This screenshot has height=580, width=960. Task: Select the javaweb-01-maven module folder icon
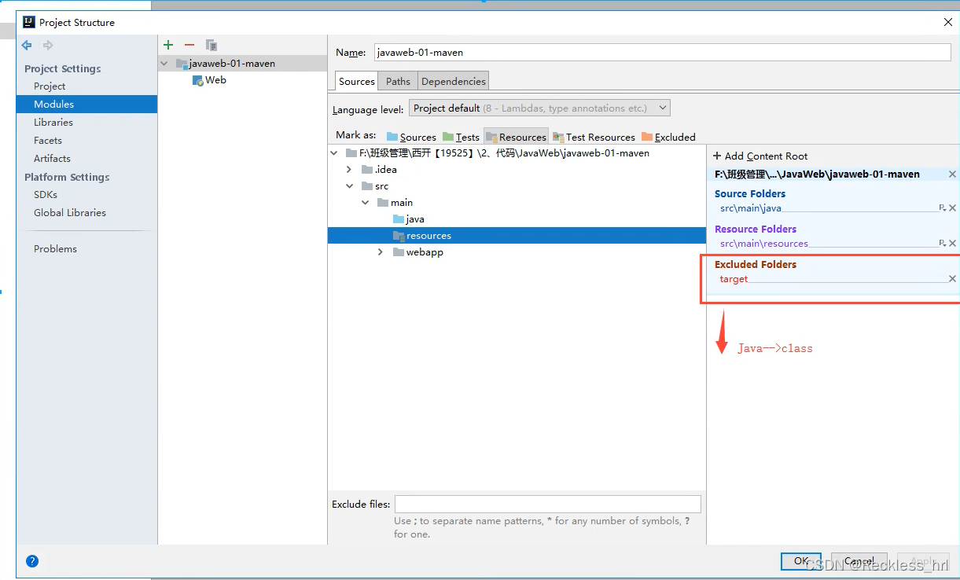click(182, 64)
